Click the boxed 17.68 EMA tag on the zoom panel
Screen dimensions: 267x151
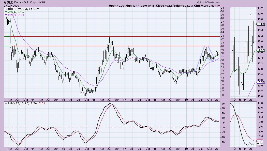(x=261, y=50)
